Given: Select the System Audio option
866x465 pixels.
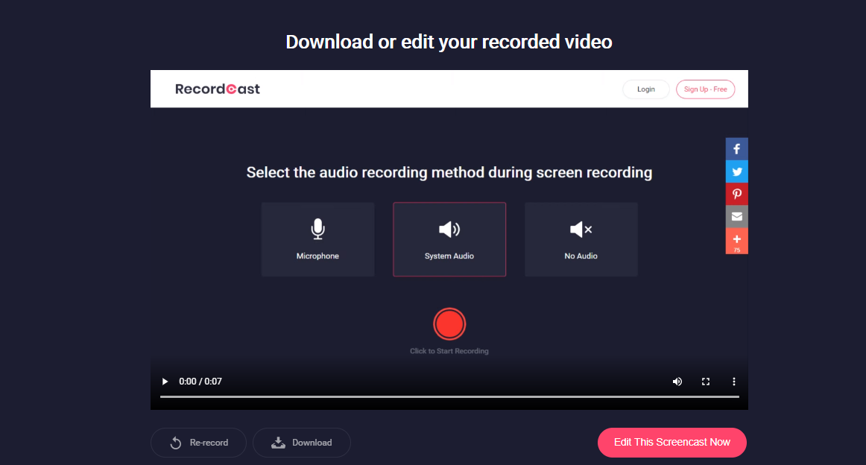Looking at the screenshot, I should click(449, 239).
